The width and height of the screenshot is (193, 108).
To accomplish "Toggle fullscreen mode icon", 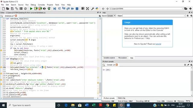I will coord(87,9).
